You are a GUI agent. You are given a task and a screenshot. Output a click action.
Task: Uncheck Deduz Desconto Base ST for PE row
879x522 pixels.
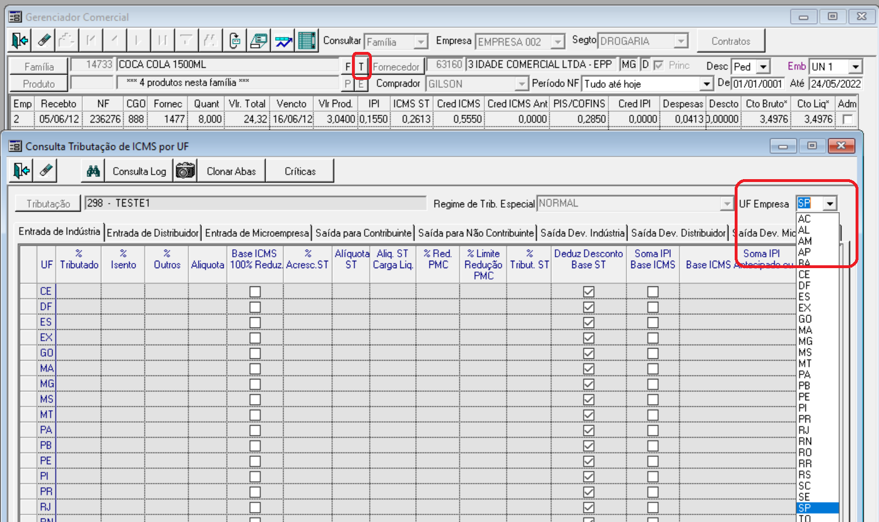pyautogui.click(x=589, y=461)
